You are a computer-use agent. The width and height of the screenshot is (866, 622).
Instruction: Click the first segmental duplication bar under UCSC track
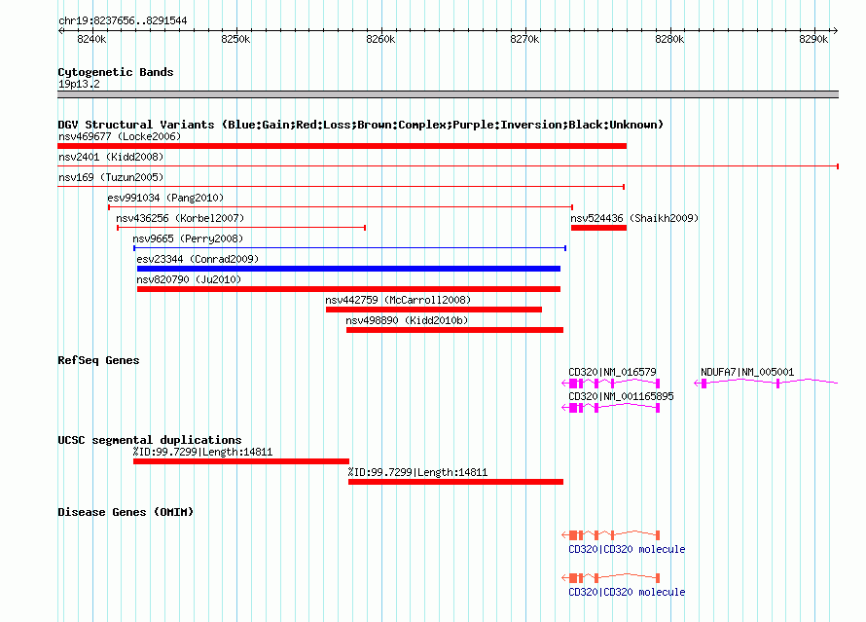tap(240, 461)
